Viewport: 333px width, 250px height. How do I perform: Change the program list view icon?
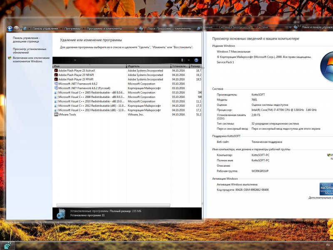pos(183,60)
